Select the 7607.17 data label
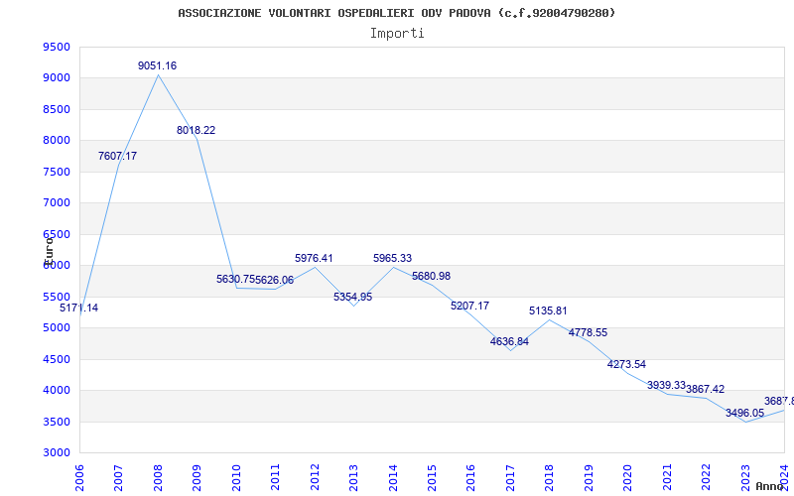The image size is (794, 496). (x=117, y=157)
